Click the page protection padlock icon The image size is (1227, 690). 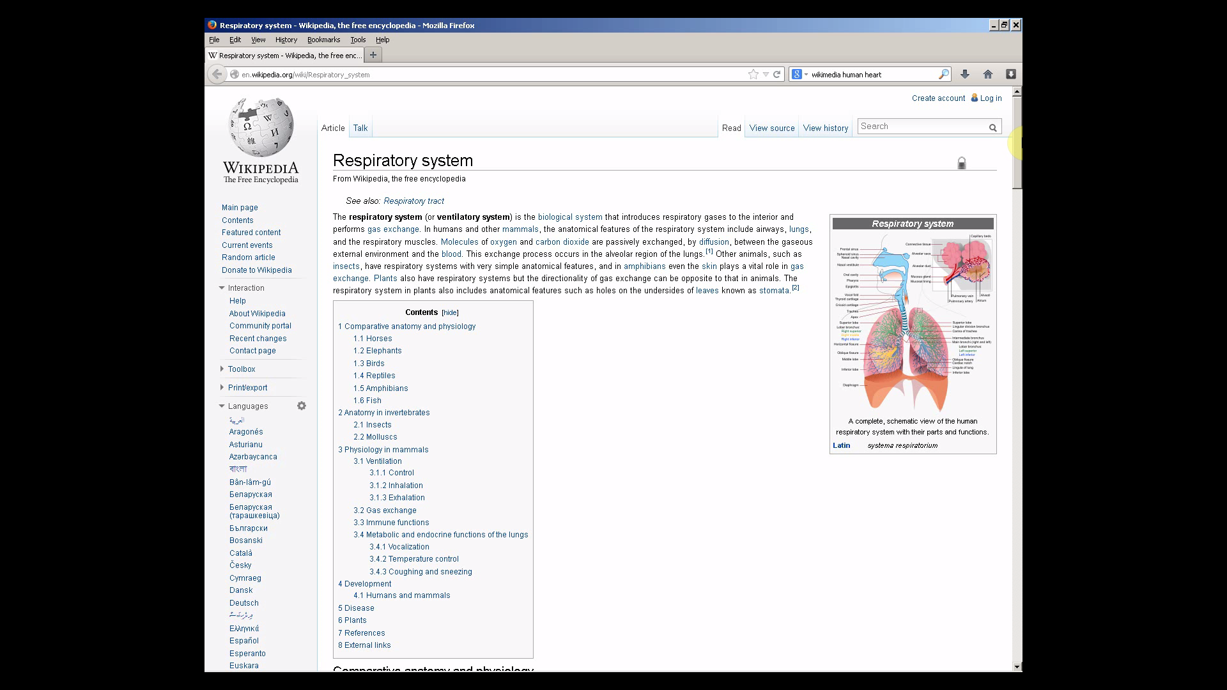point(961,164)
